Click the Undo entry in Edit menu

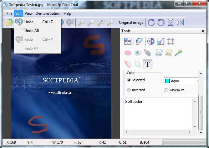point(38,22)
